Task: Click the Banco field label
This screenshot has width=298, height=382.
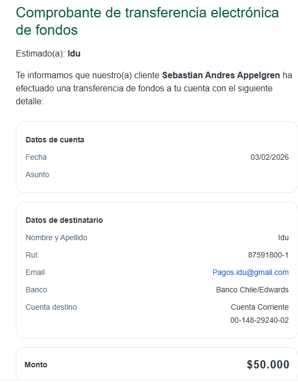Action: coord(36,290)
